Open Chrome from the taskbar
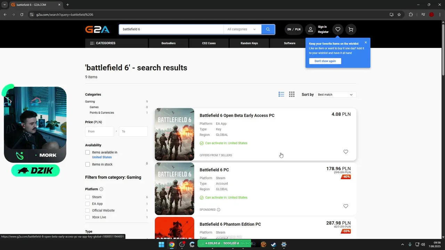This screenshot has width=445, height=250. [172, 244]
